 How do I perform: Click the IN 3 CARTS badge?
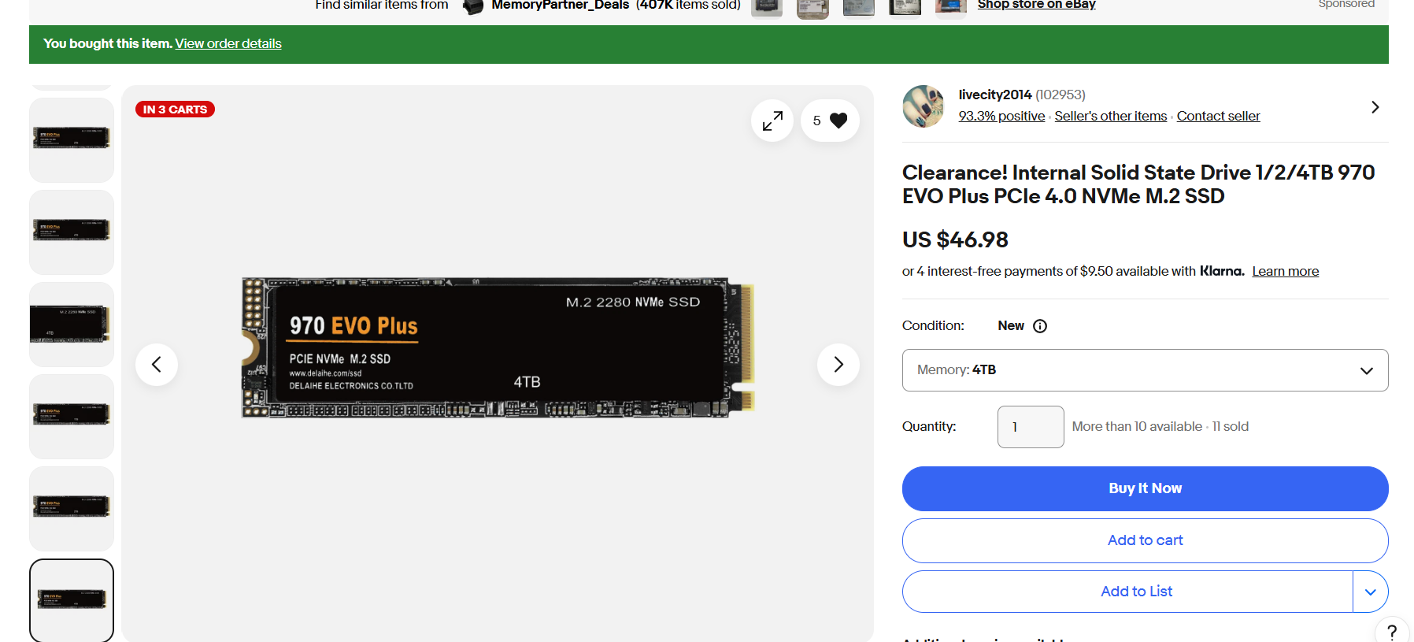coord(175,109)
